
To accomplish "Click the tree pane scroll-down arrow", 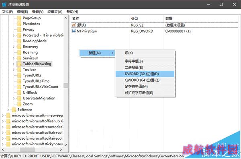I will coord(65,145).
